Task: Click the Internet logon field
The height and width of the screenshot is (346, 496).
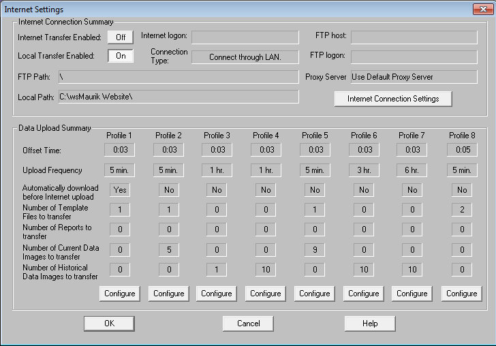Action: click(245, 37)
